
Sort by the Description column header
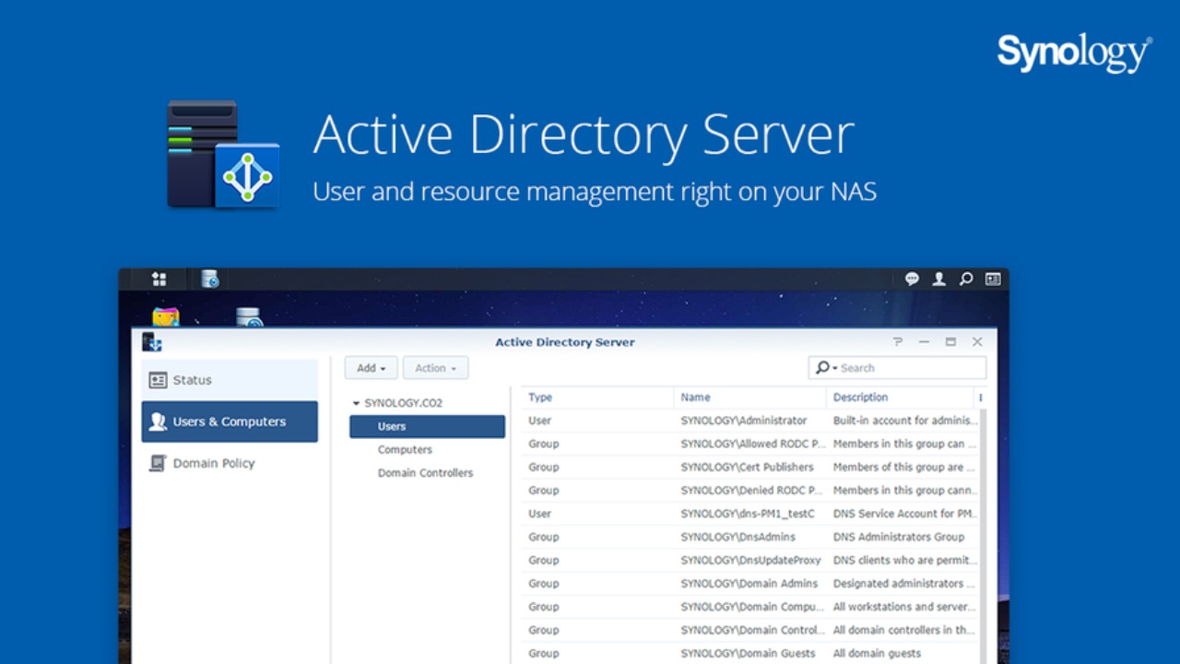[900, 397]
